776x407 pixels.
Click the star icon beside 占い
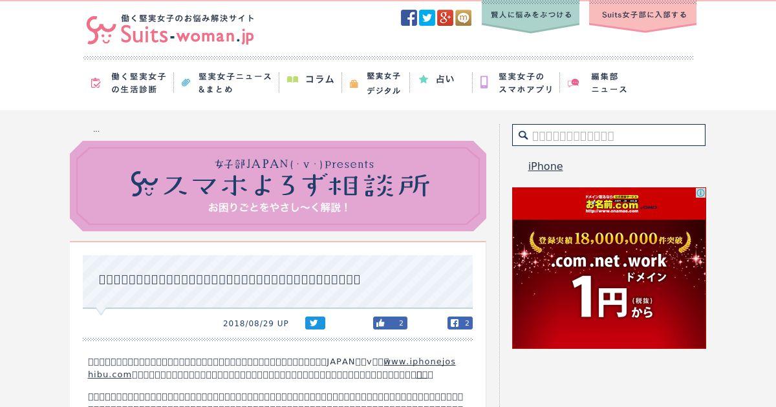tap(424, 79)
